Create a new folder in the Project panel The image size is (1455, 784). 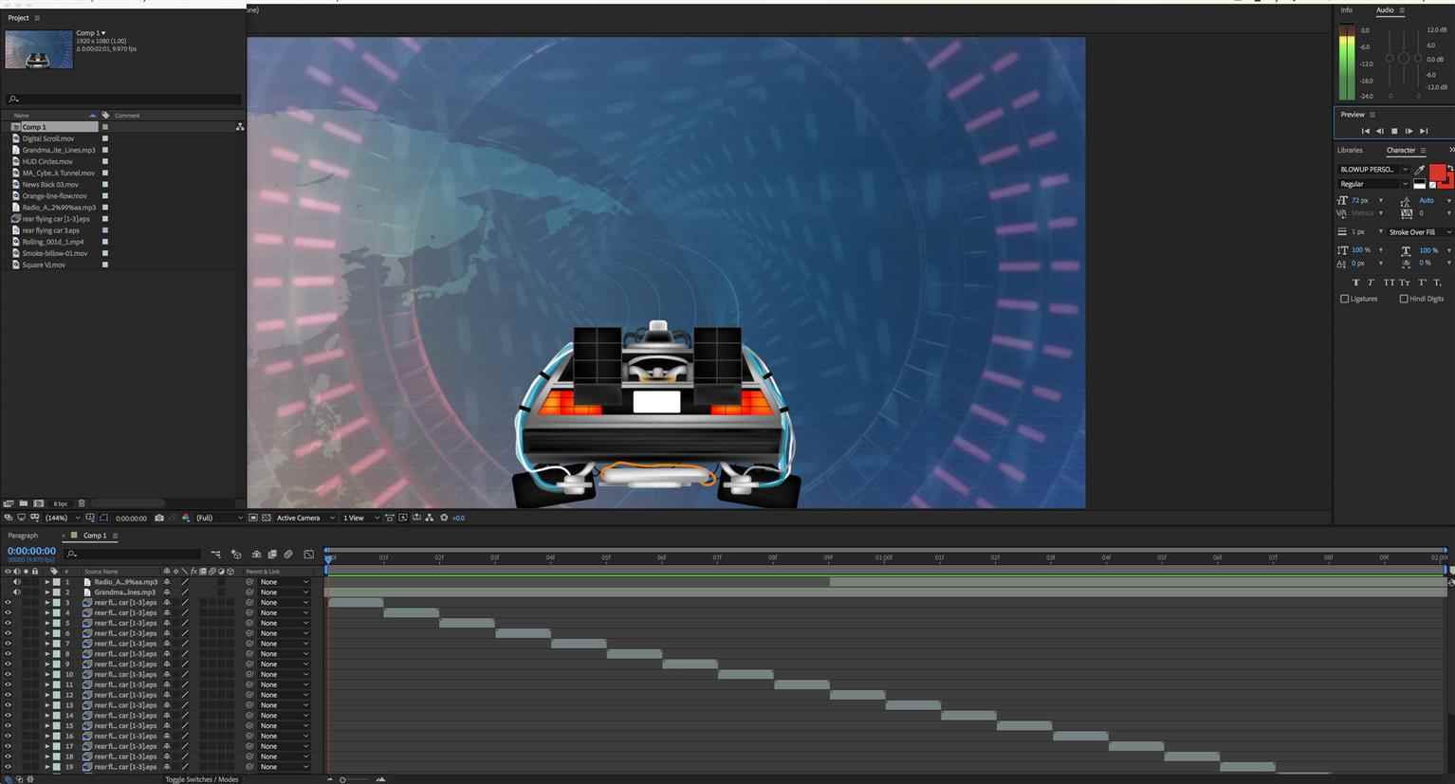click(24, 503)
